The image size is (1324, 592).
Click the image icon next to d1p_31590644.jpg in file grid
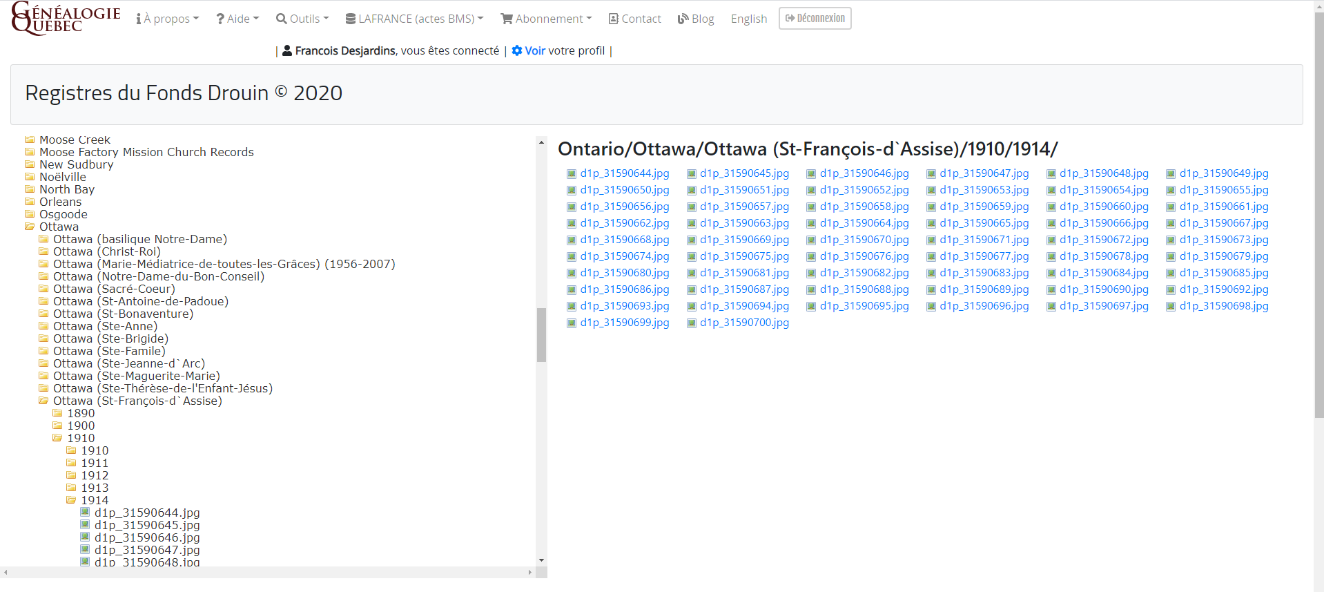coord(571,174)
